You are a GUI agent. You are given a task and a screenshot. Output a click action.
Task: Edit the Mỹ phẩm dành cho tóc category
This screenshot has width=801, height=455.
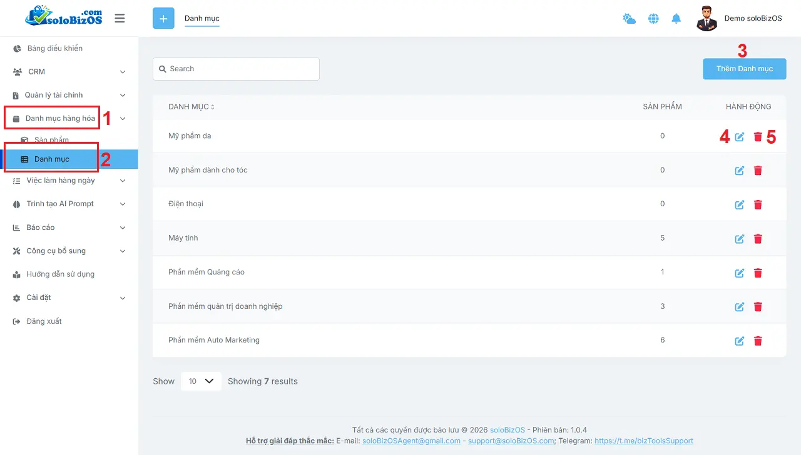[x=740, y=171]
